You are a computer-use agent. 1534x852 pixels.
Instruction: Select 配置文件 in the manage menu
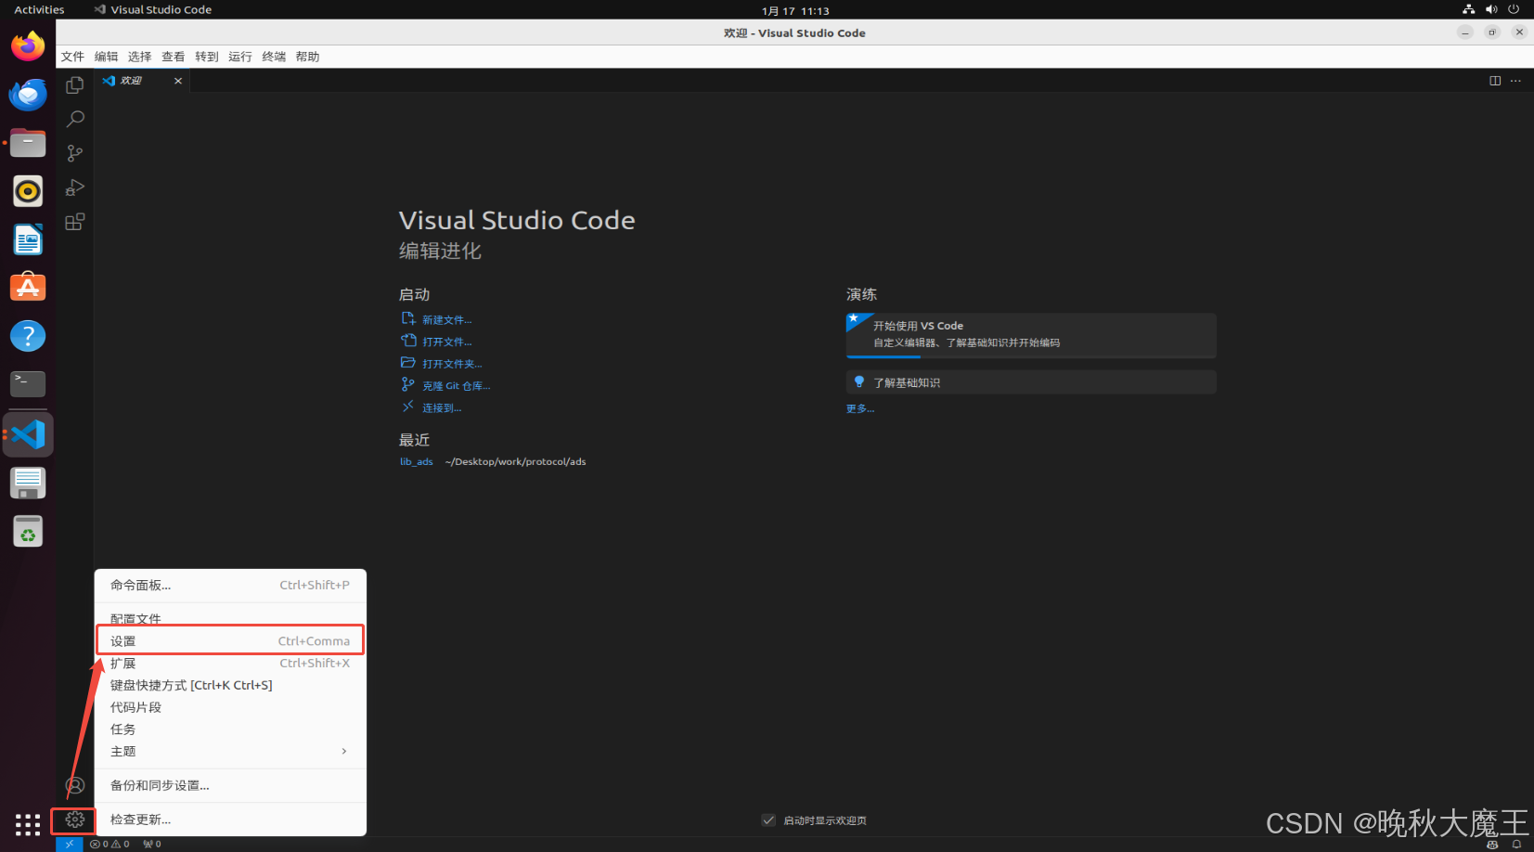point(230,618)
